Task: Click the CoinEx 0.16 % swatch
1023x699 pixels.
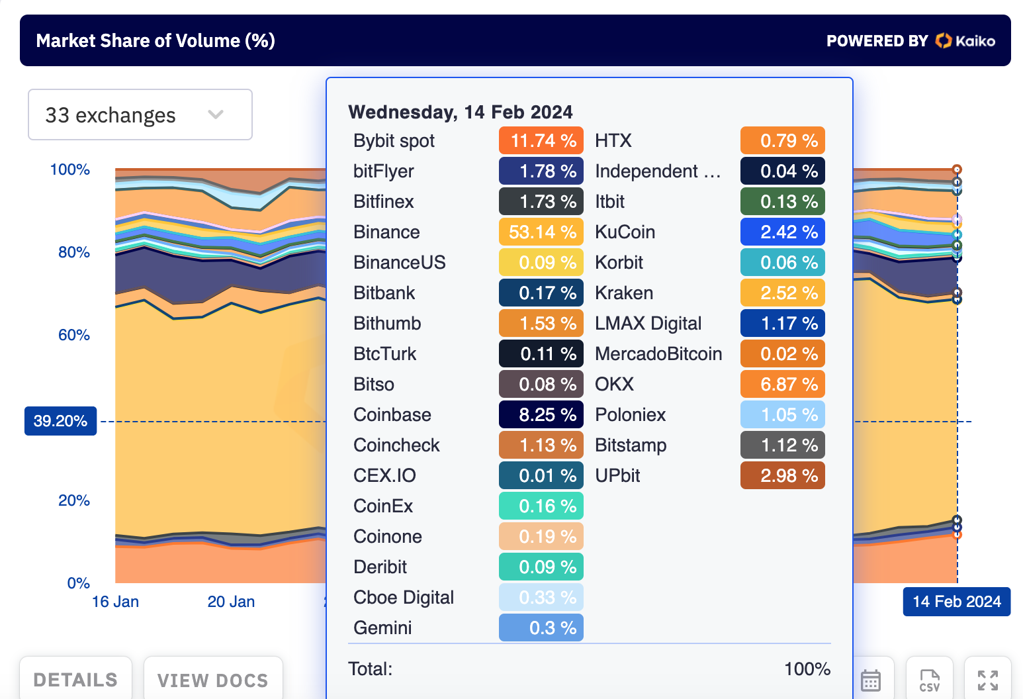Action: (x=541, y=506)
